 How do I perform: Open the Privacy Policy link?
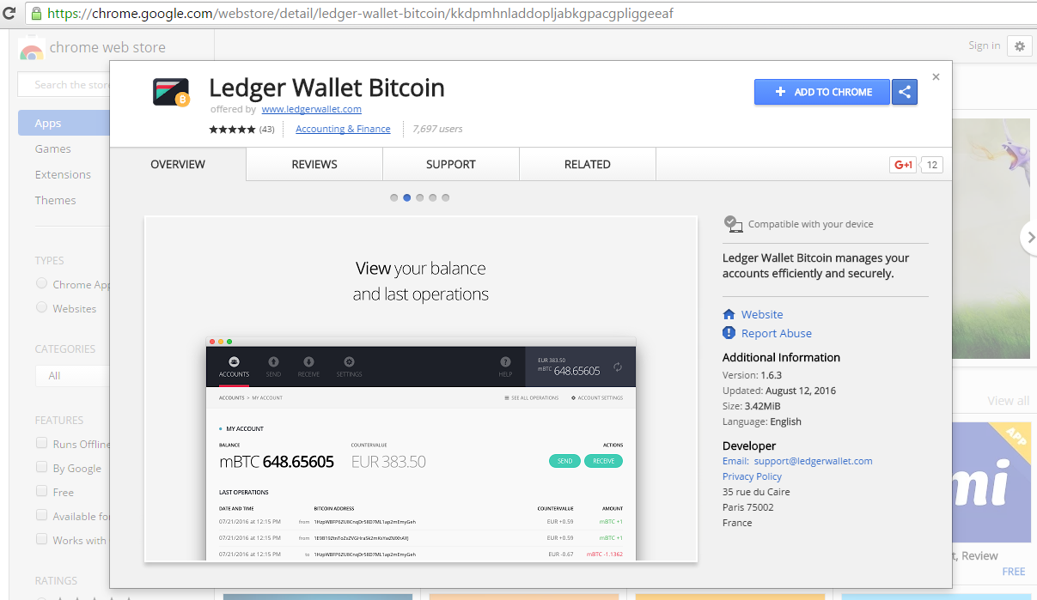pyautogui.click(x=752, y=476)
